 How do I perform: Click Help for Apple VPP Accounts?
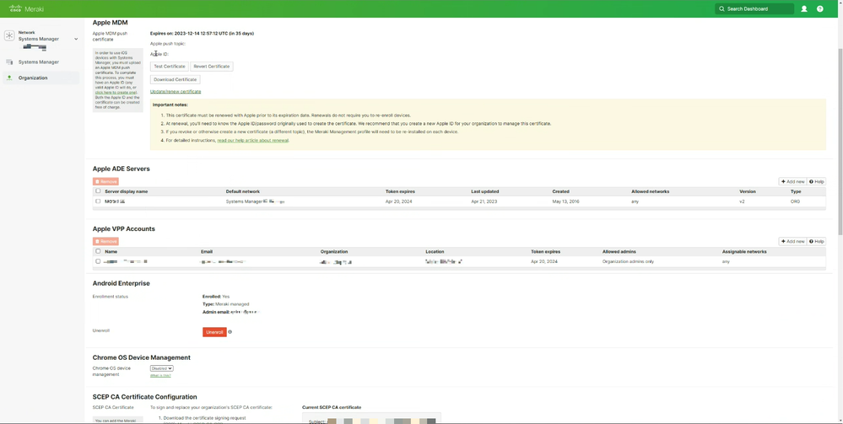[817, 242]
